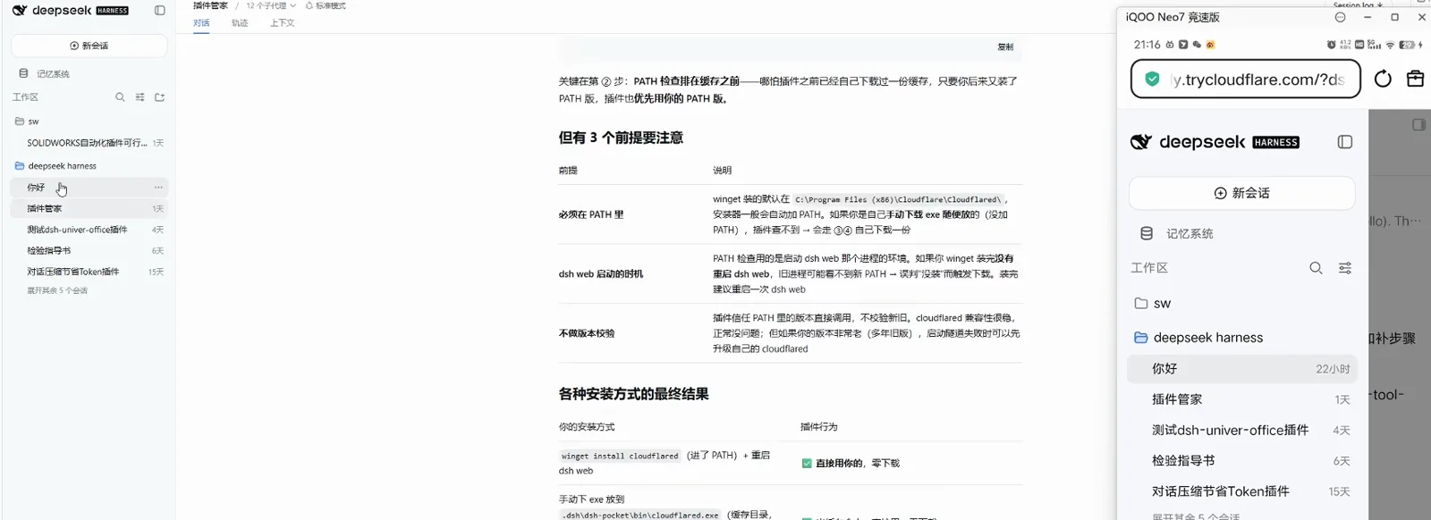Screen dimensions: 1431x520
Task: Click the desktop deepseek whale logo
Action: 19,11
